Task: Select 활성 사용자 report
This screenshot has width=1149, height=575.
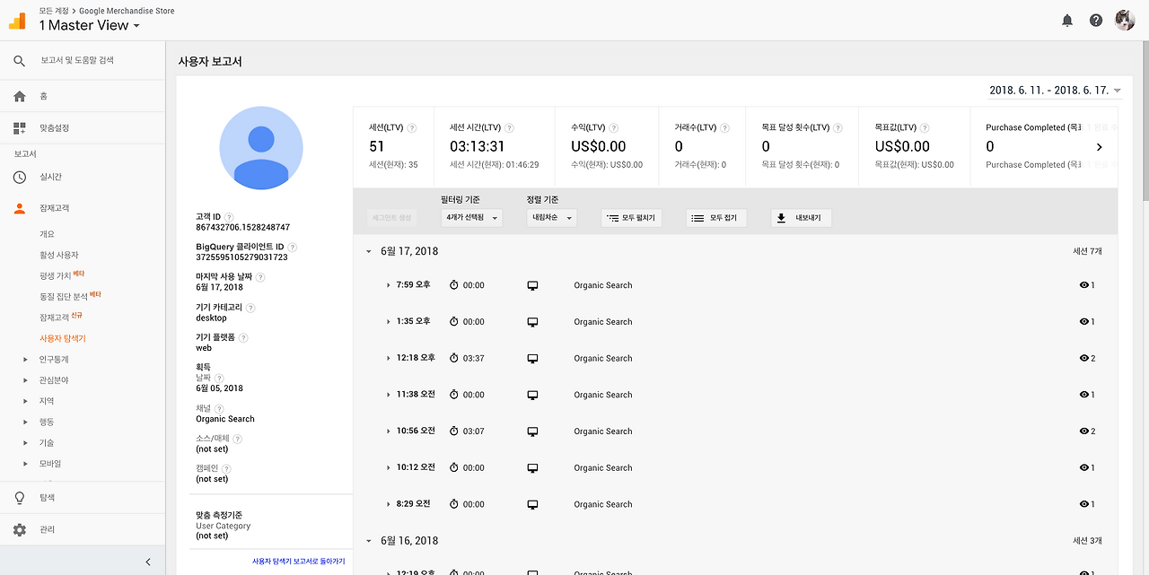Action: point(59,256)
